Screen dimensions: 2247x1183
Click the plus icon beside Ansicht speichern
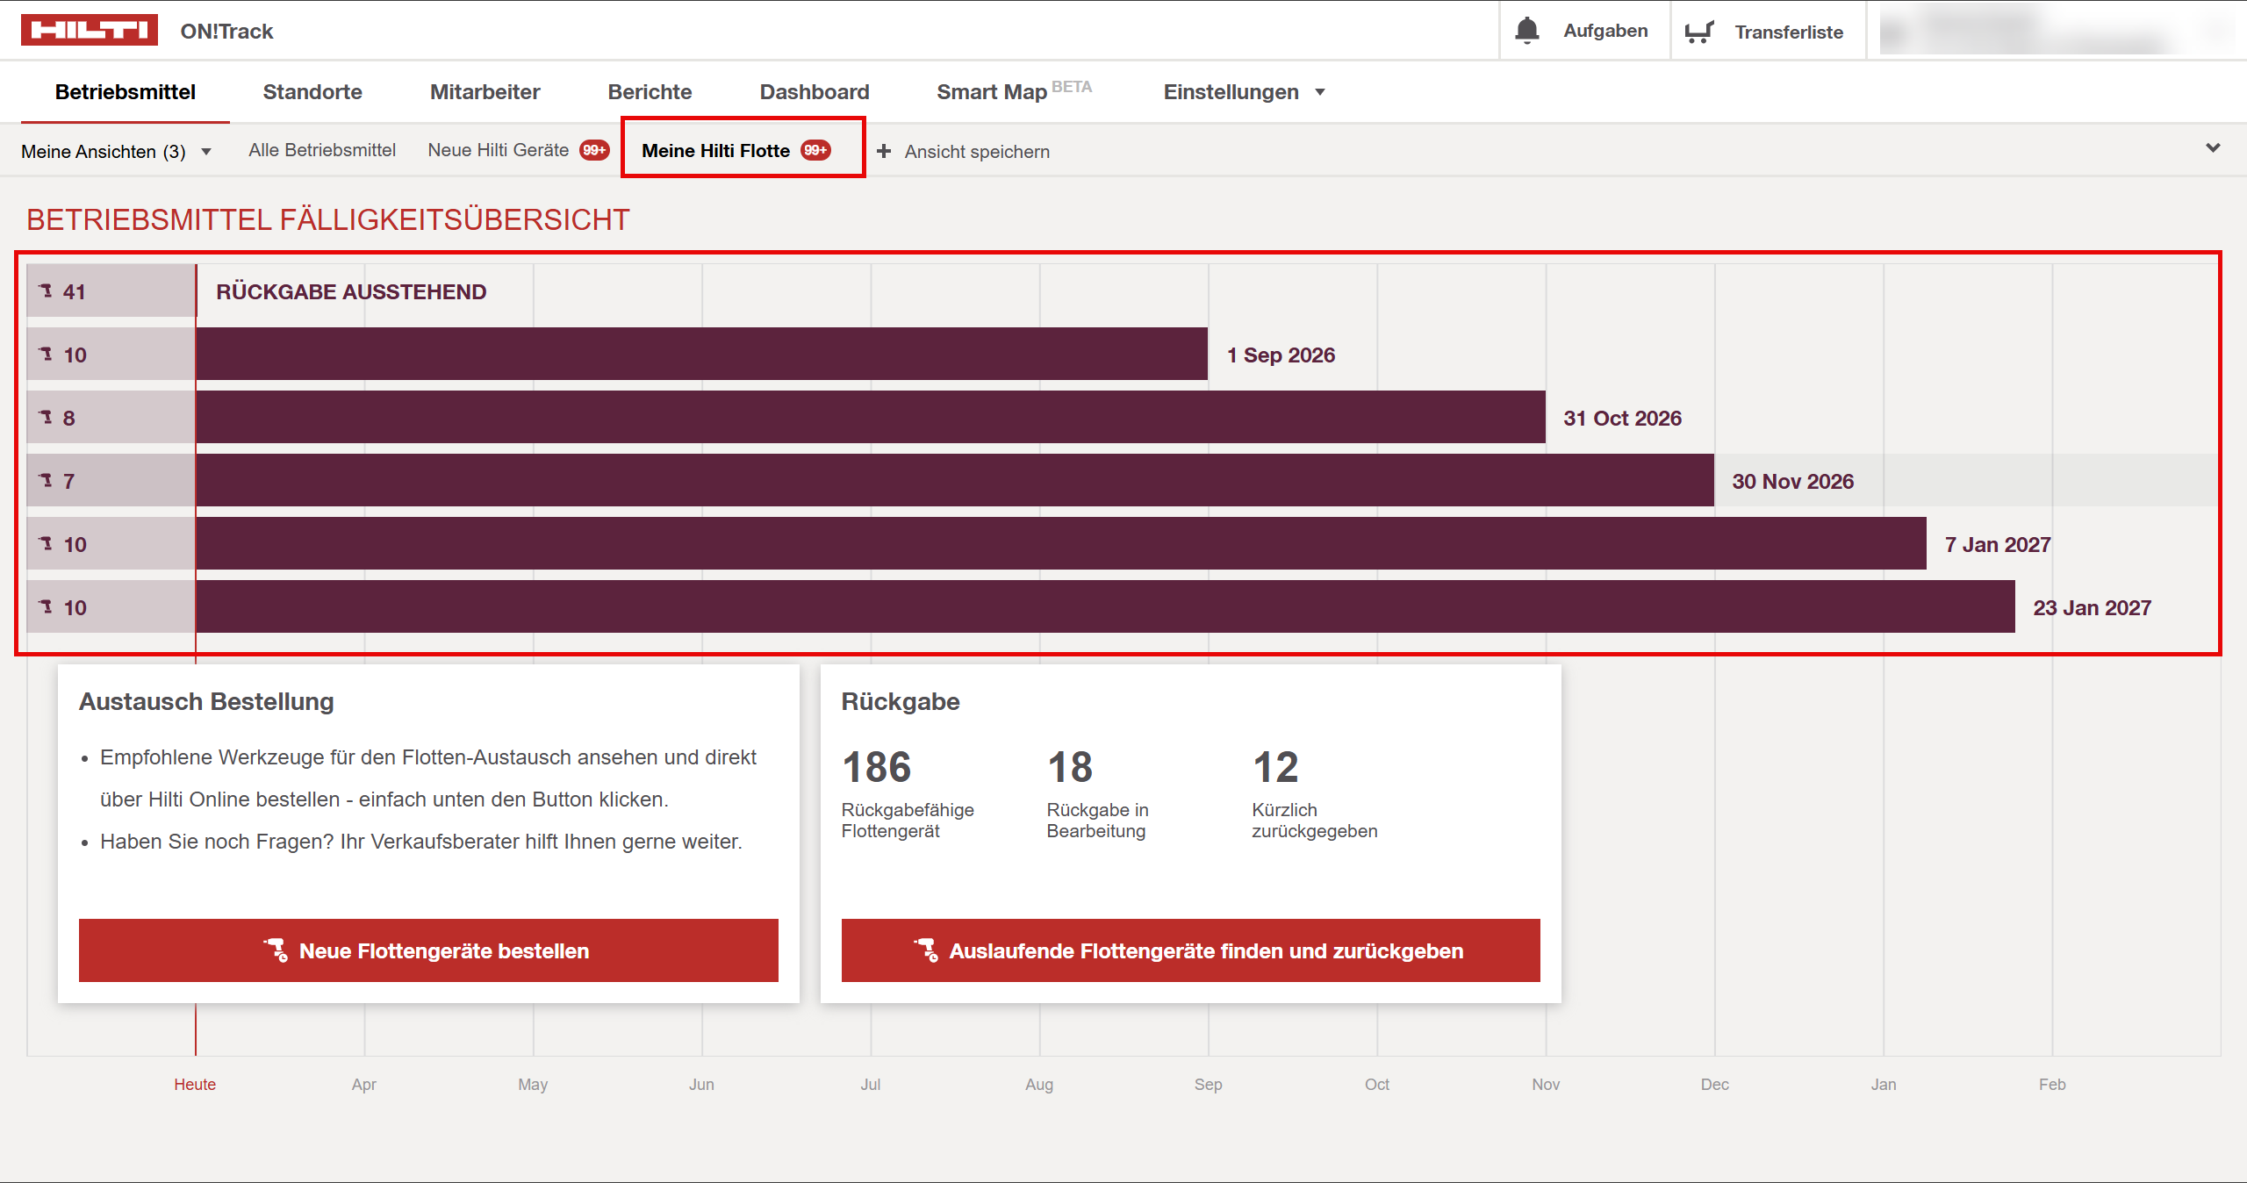884,151
